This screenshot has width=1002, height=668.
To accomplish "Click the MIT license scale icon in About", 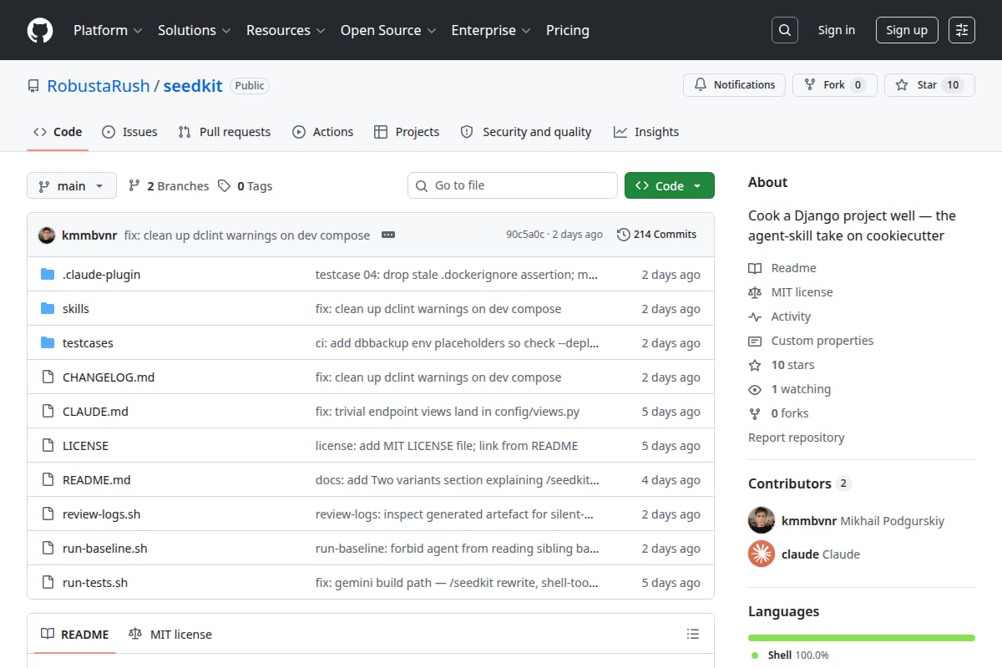I will 755,292.
